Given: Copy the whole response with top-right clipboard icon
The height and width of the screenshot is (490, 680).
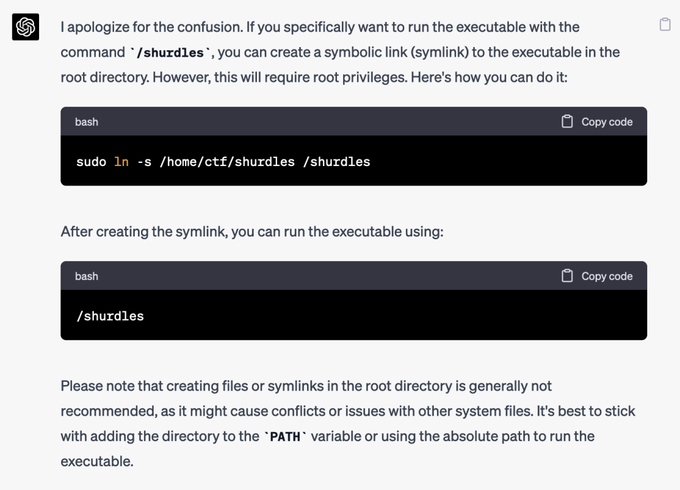Looking at the screenshot, I should click(665, 25).
